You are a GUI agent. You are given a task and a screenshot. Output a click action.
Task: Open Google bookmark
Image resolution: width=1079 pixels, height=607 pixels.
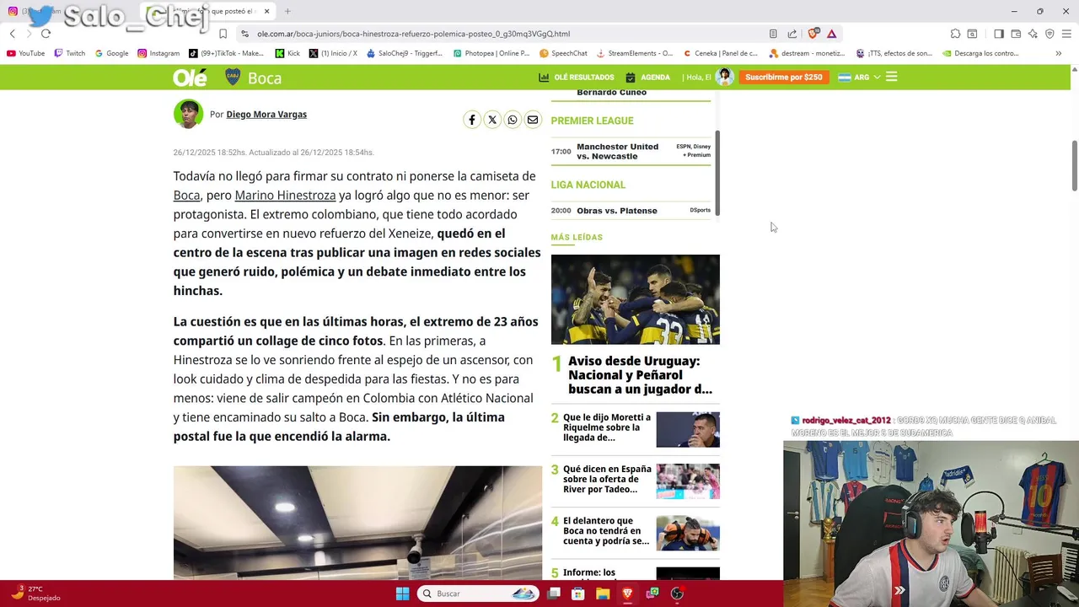pyautogui.click(x=111, y=53)
